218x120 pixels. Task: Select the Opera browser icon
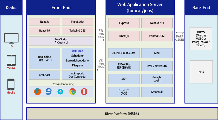[84, 91]
